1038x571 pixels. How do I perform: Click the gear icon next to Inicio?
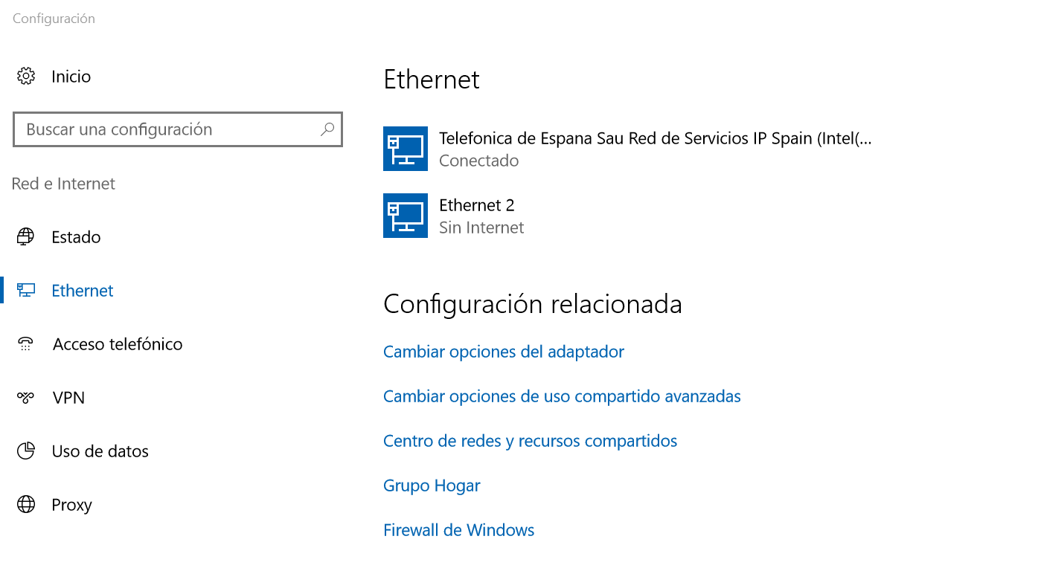(x=26, y=76)
